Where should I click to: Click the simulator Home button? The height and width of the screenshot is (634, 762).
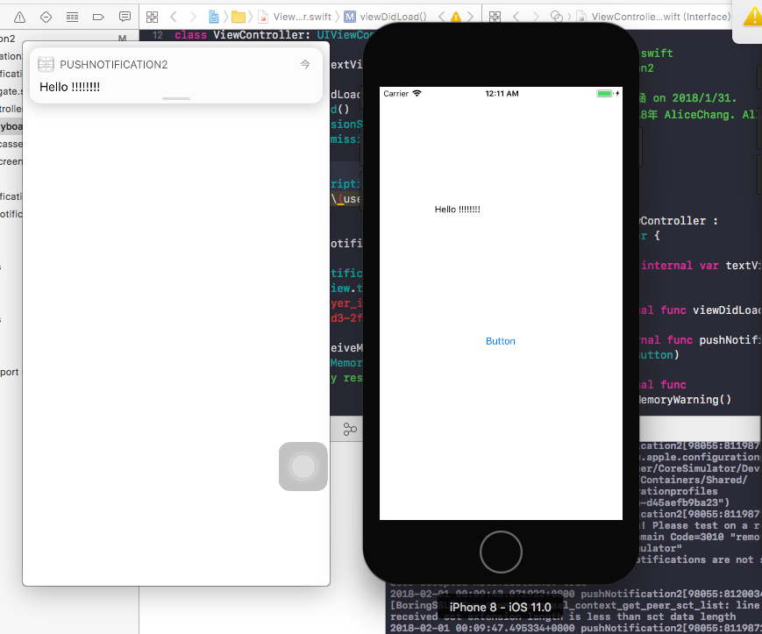point(501,552)
